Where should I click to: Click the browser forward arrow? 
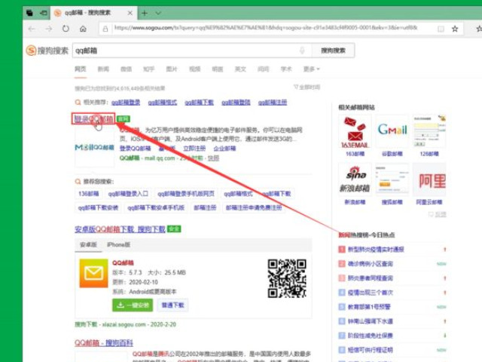(48, 29)
